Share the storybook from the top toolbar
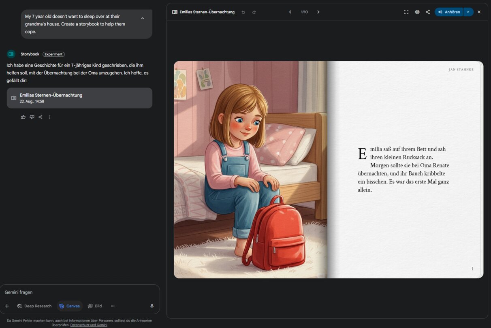 (428, 12)
